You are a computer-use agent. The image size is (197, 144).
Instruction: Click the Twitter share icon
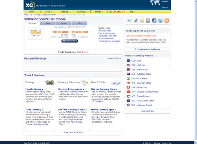(x=160, y=21)
